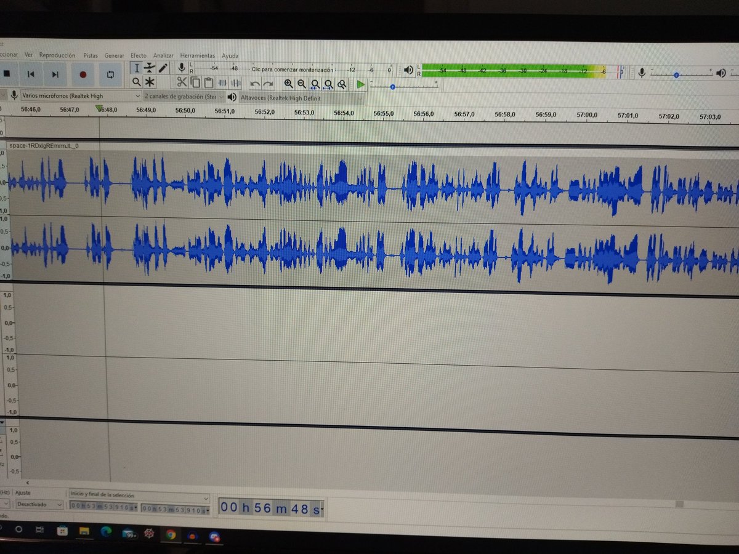Open the 2 canales de grabación dropdown
This screenshot has height=554, width=739.
(185, 97)
